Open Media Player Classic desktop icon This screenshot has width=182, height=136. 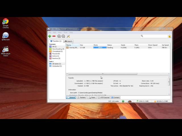[6, 51]
